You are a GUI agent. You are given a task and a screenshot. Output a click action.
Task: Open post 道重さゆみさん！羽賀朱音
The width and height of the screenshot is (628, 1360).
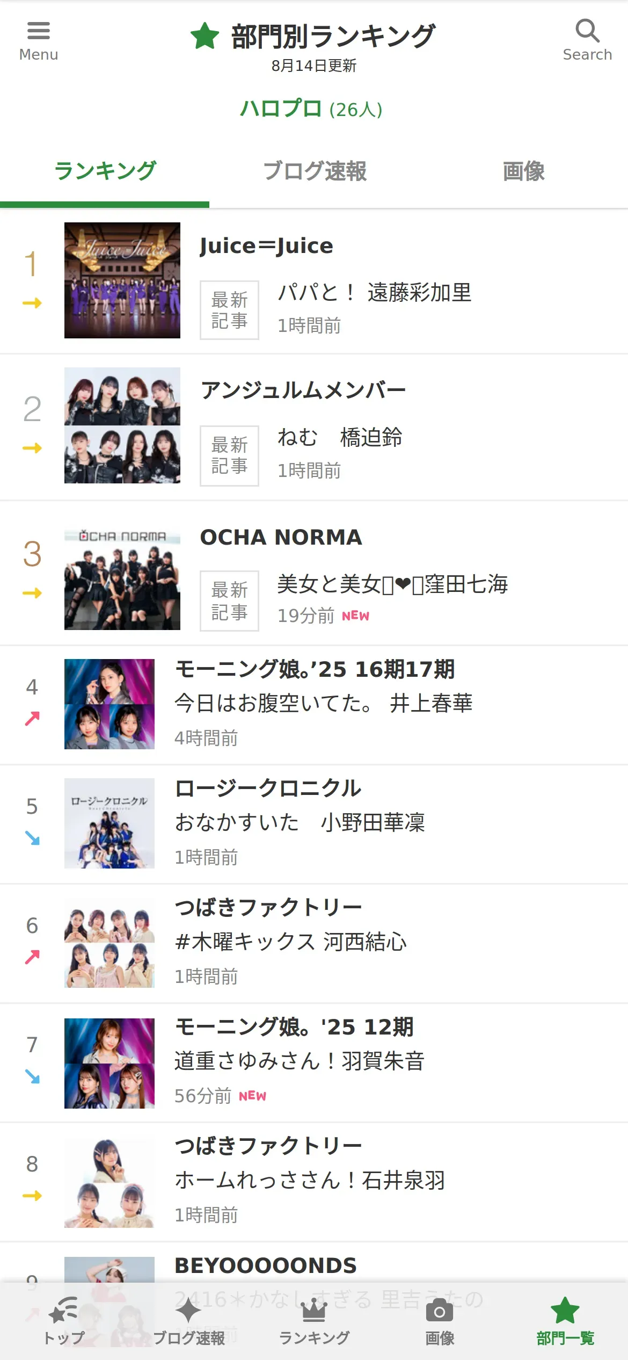300,1061
